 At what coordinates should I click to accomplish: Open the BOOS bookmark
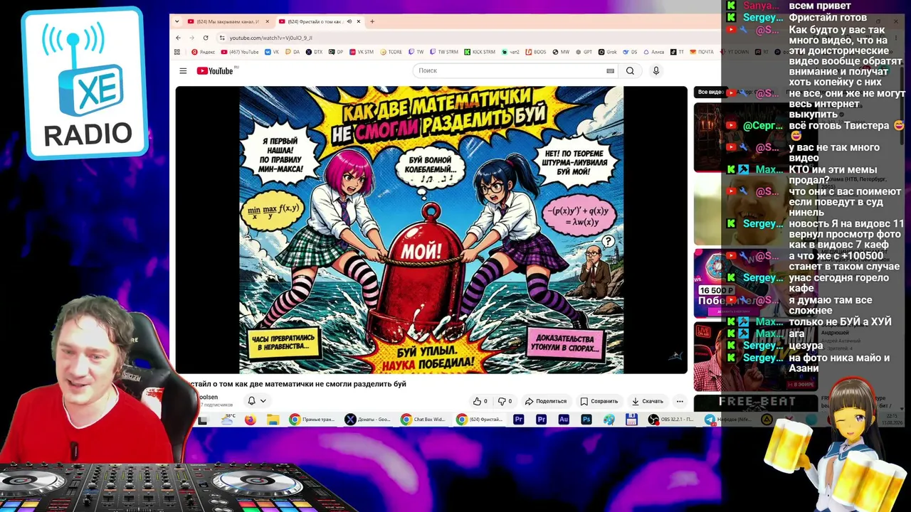535,52
